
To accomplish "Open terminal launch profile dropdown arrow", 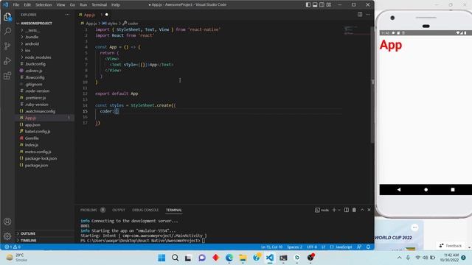I will point(339,210).
